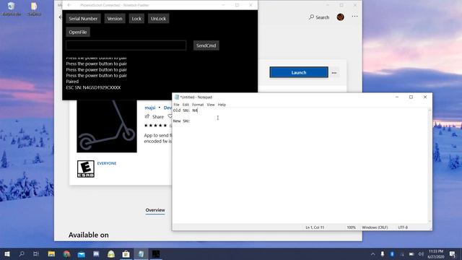Open the EVERYONE rating link

coord(107,163)
